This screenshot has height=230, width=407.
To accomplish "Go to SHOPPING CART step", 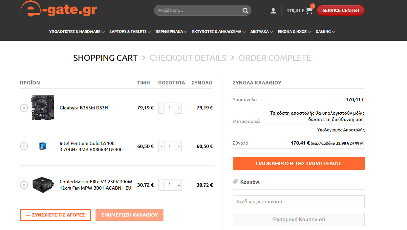I will [x=105, y=58].
